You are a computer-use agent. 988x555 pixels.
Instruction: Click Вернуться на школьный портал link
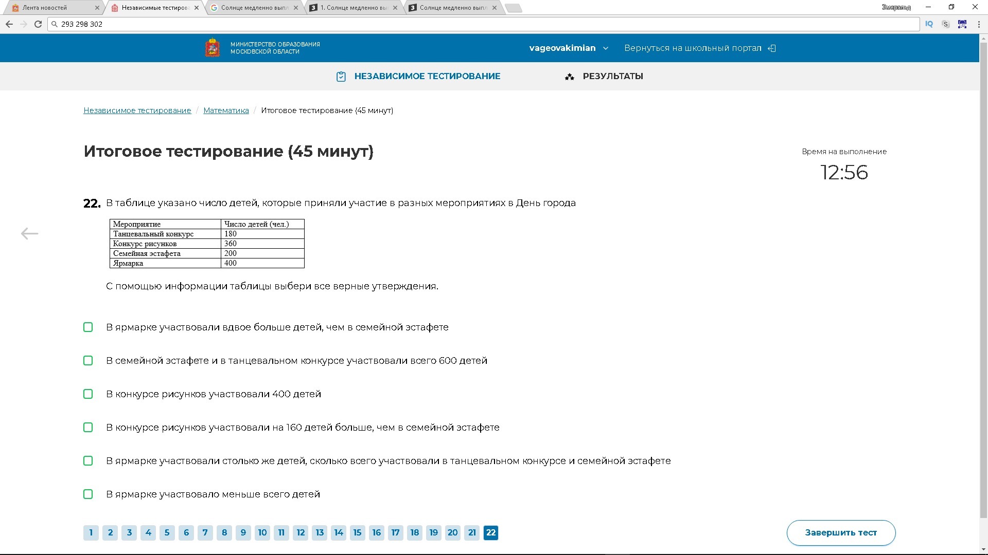click(693, 48)
